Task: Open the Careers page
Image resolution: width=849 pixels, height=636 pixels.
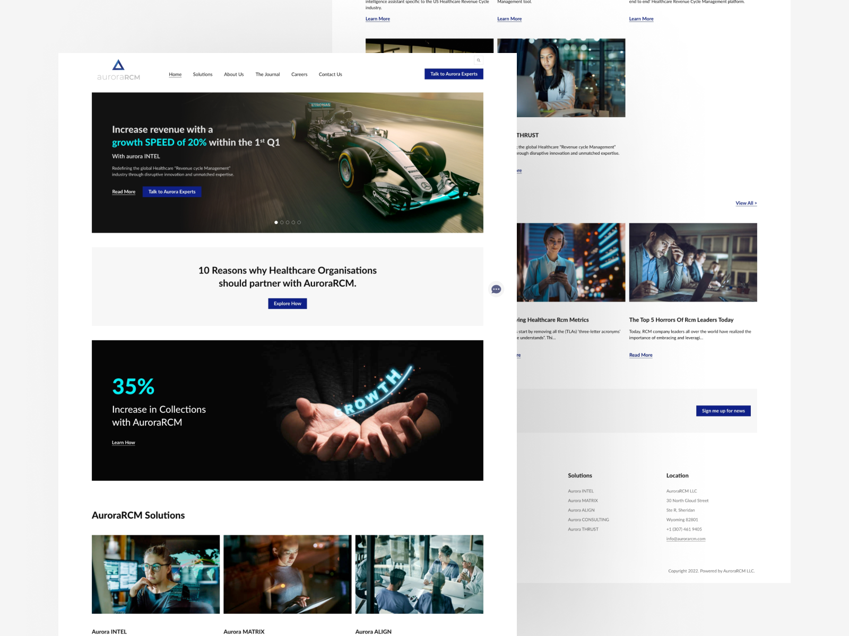Action: coord(299,74)
